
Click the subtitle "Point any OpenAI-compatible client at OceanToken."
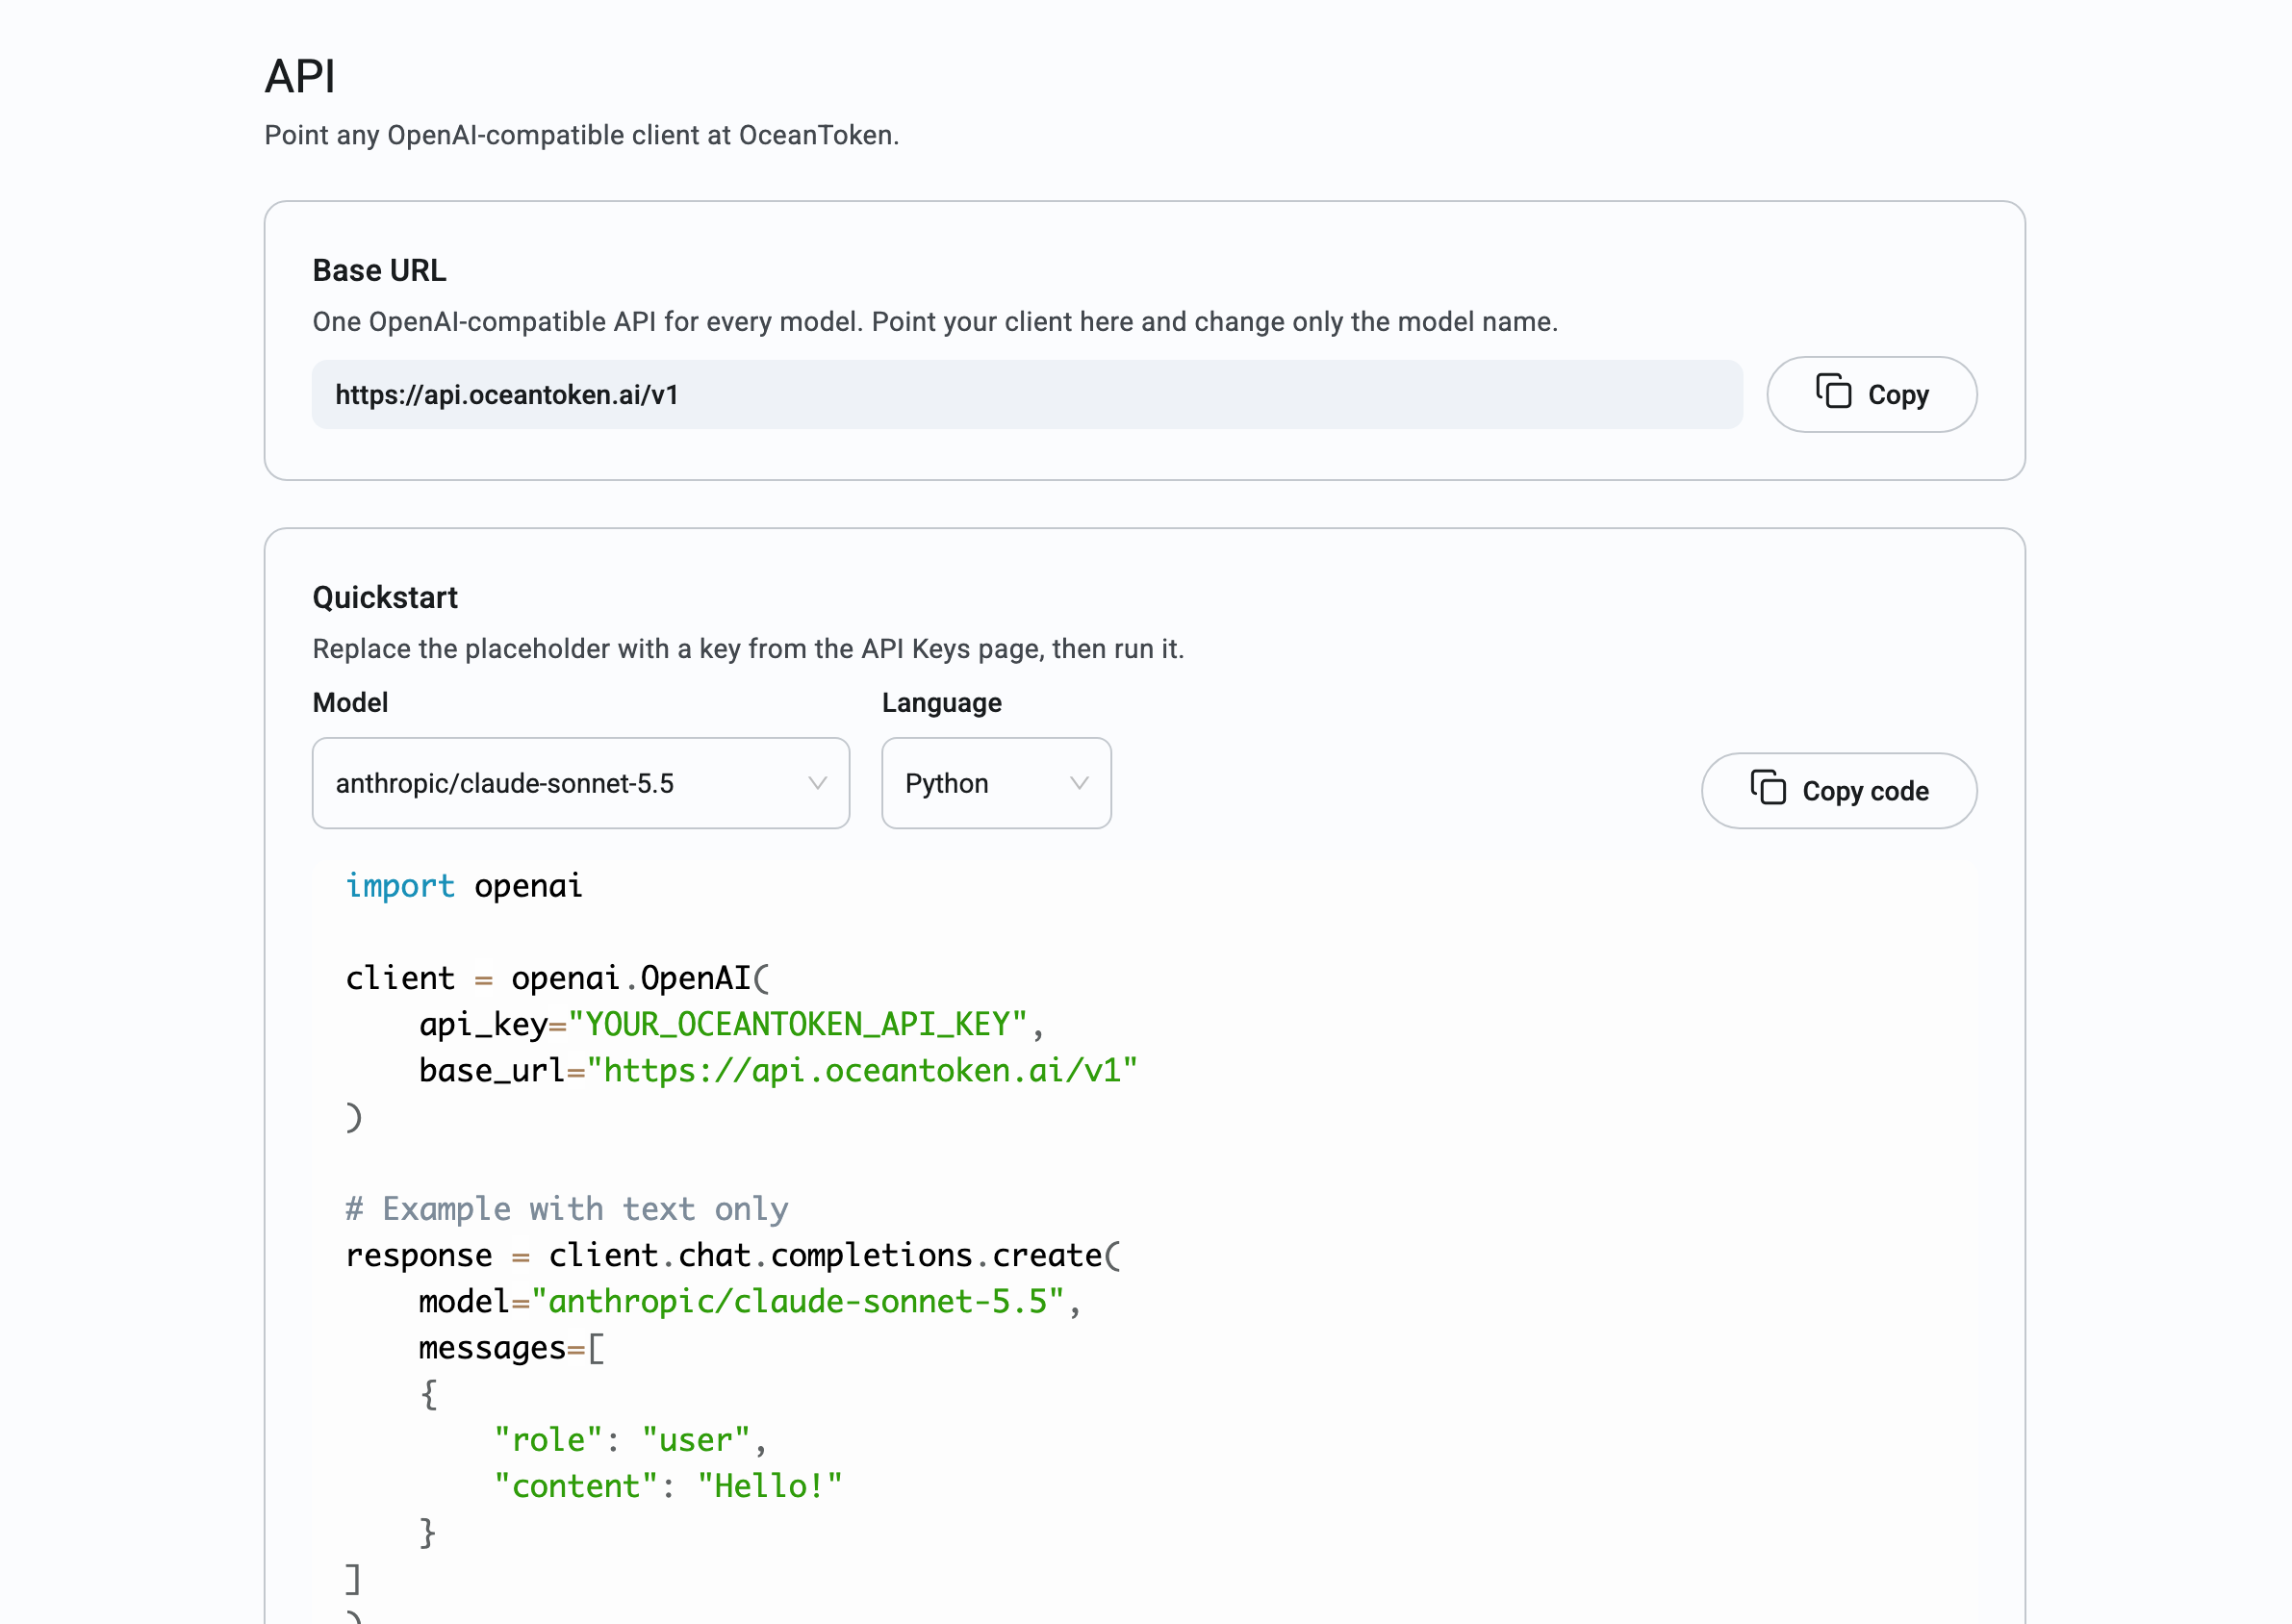tap(582, 135)
